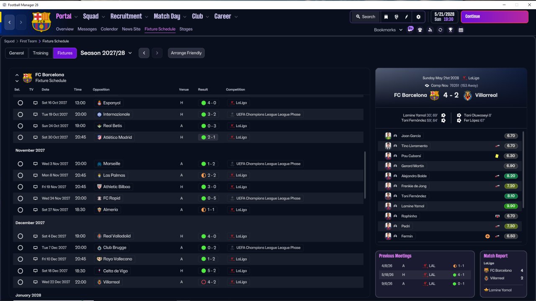Open the Club menu chevron
The width and height of the screenshot is (536, 301).
(x=207, y=17)
